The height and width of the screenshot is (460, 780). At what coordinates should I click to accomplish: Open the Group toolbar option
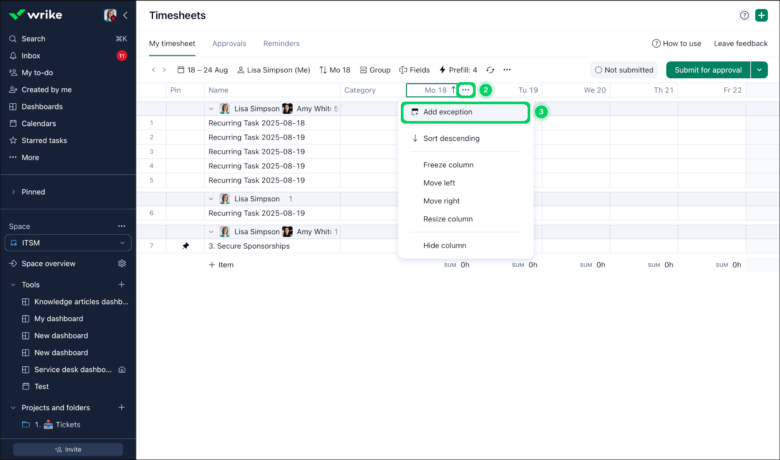(375, 70)
